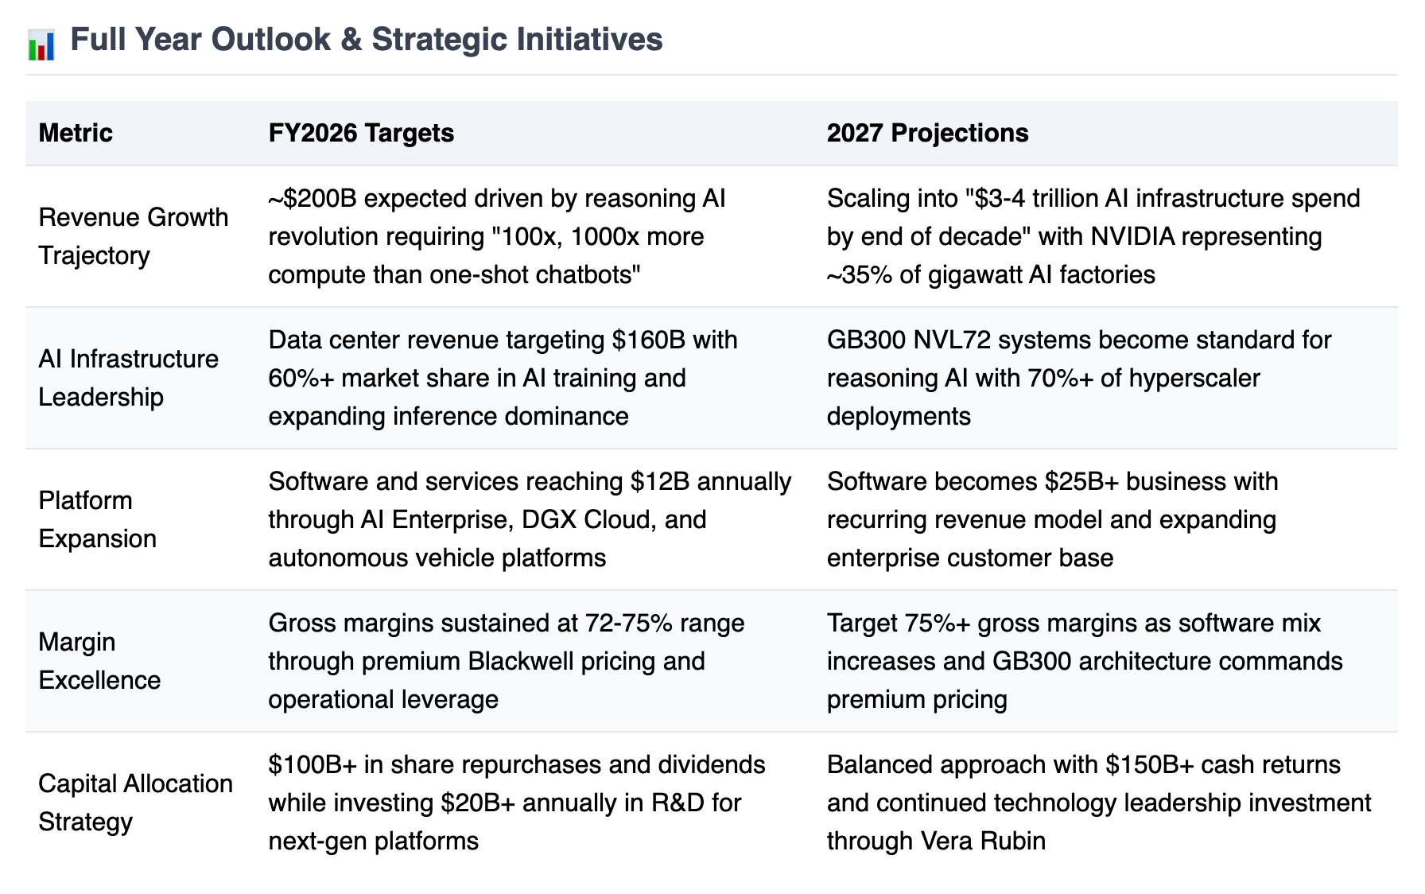Click the Margin Excellence row label
This screenshot has width=1425, height=894.
(x=99, y=661)
